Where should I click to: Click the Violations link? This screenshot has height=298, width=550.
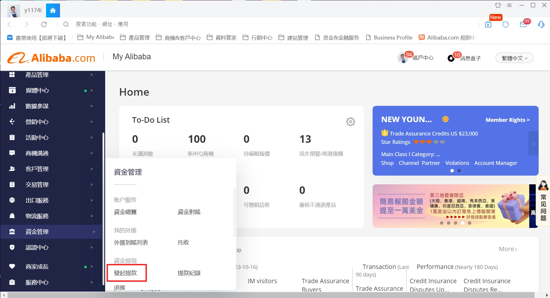457,163
